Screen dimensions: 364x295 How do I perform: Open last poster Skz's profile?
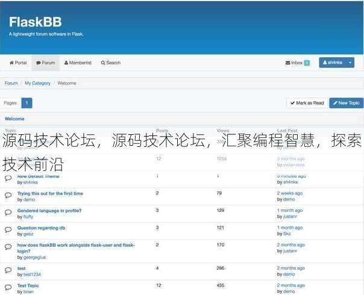tap(287, 234)
